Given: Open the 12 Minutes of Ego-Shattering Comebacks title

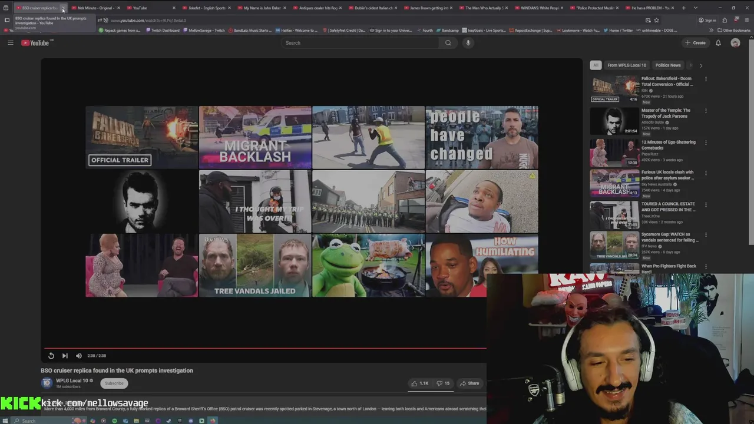Looking at the screenshot, I should (x=669, y=145).
